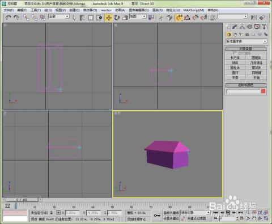Select the Systems category icon
Viewport: 272px width, 224px height.
266,35
